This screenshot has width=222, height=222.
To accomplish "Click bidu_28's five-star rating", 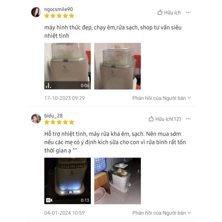I will coord(59,122).
